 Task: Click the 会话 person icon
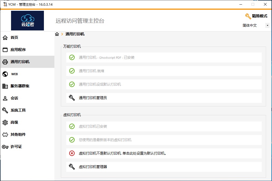click(x=5, y=98)
